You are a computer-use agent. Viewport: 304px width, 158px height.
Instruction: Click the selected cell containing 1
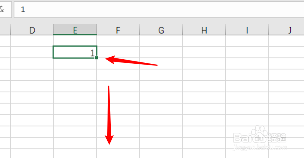75,52
